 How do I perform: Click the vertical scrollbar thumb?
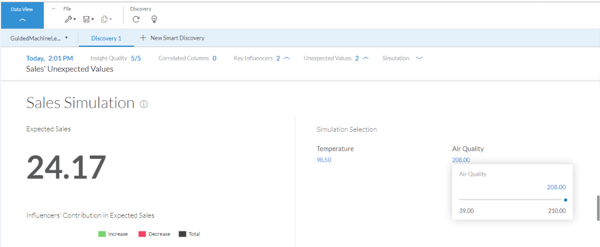click(x=597, y=208)
